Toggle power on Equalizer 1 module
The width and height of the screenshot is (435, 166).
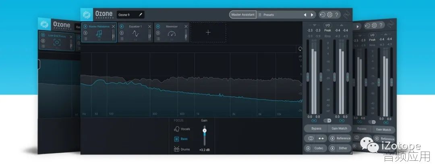pos(122,26)
